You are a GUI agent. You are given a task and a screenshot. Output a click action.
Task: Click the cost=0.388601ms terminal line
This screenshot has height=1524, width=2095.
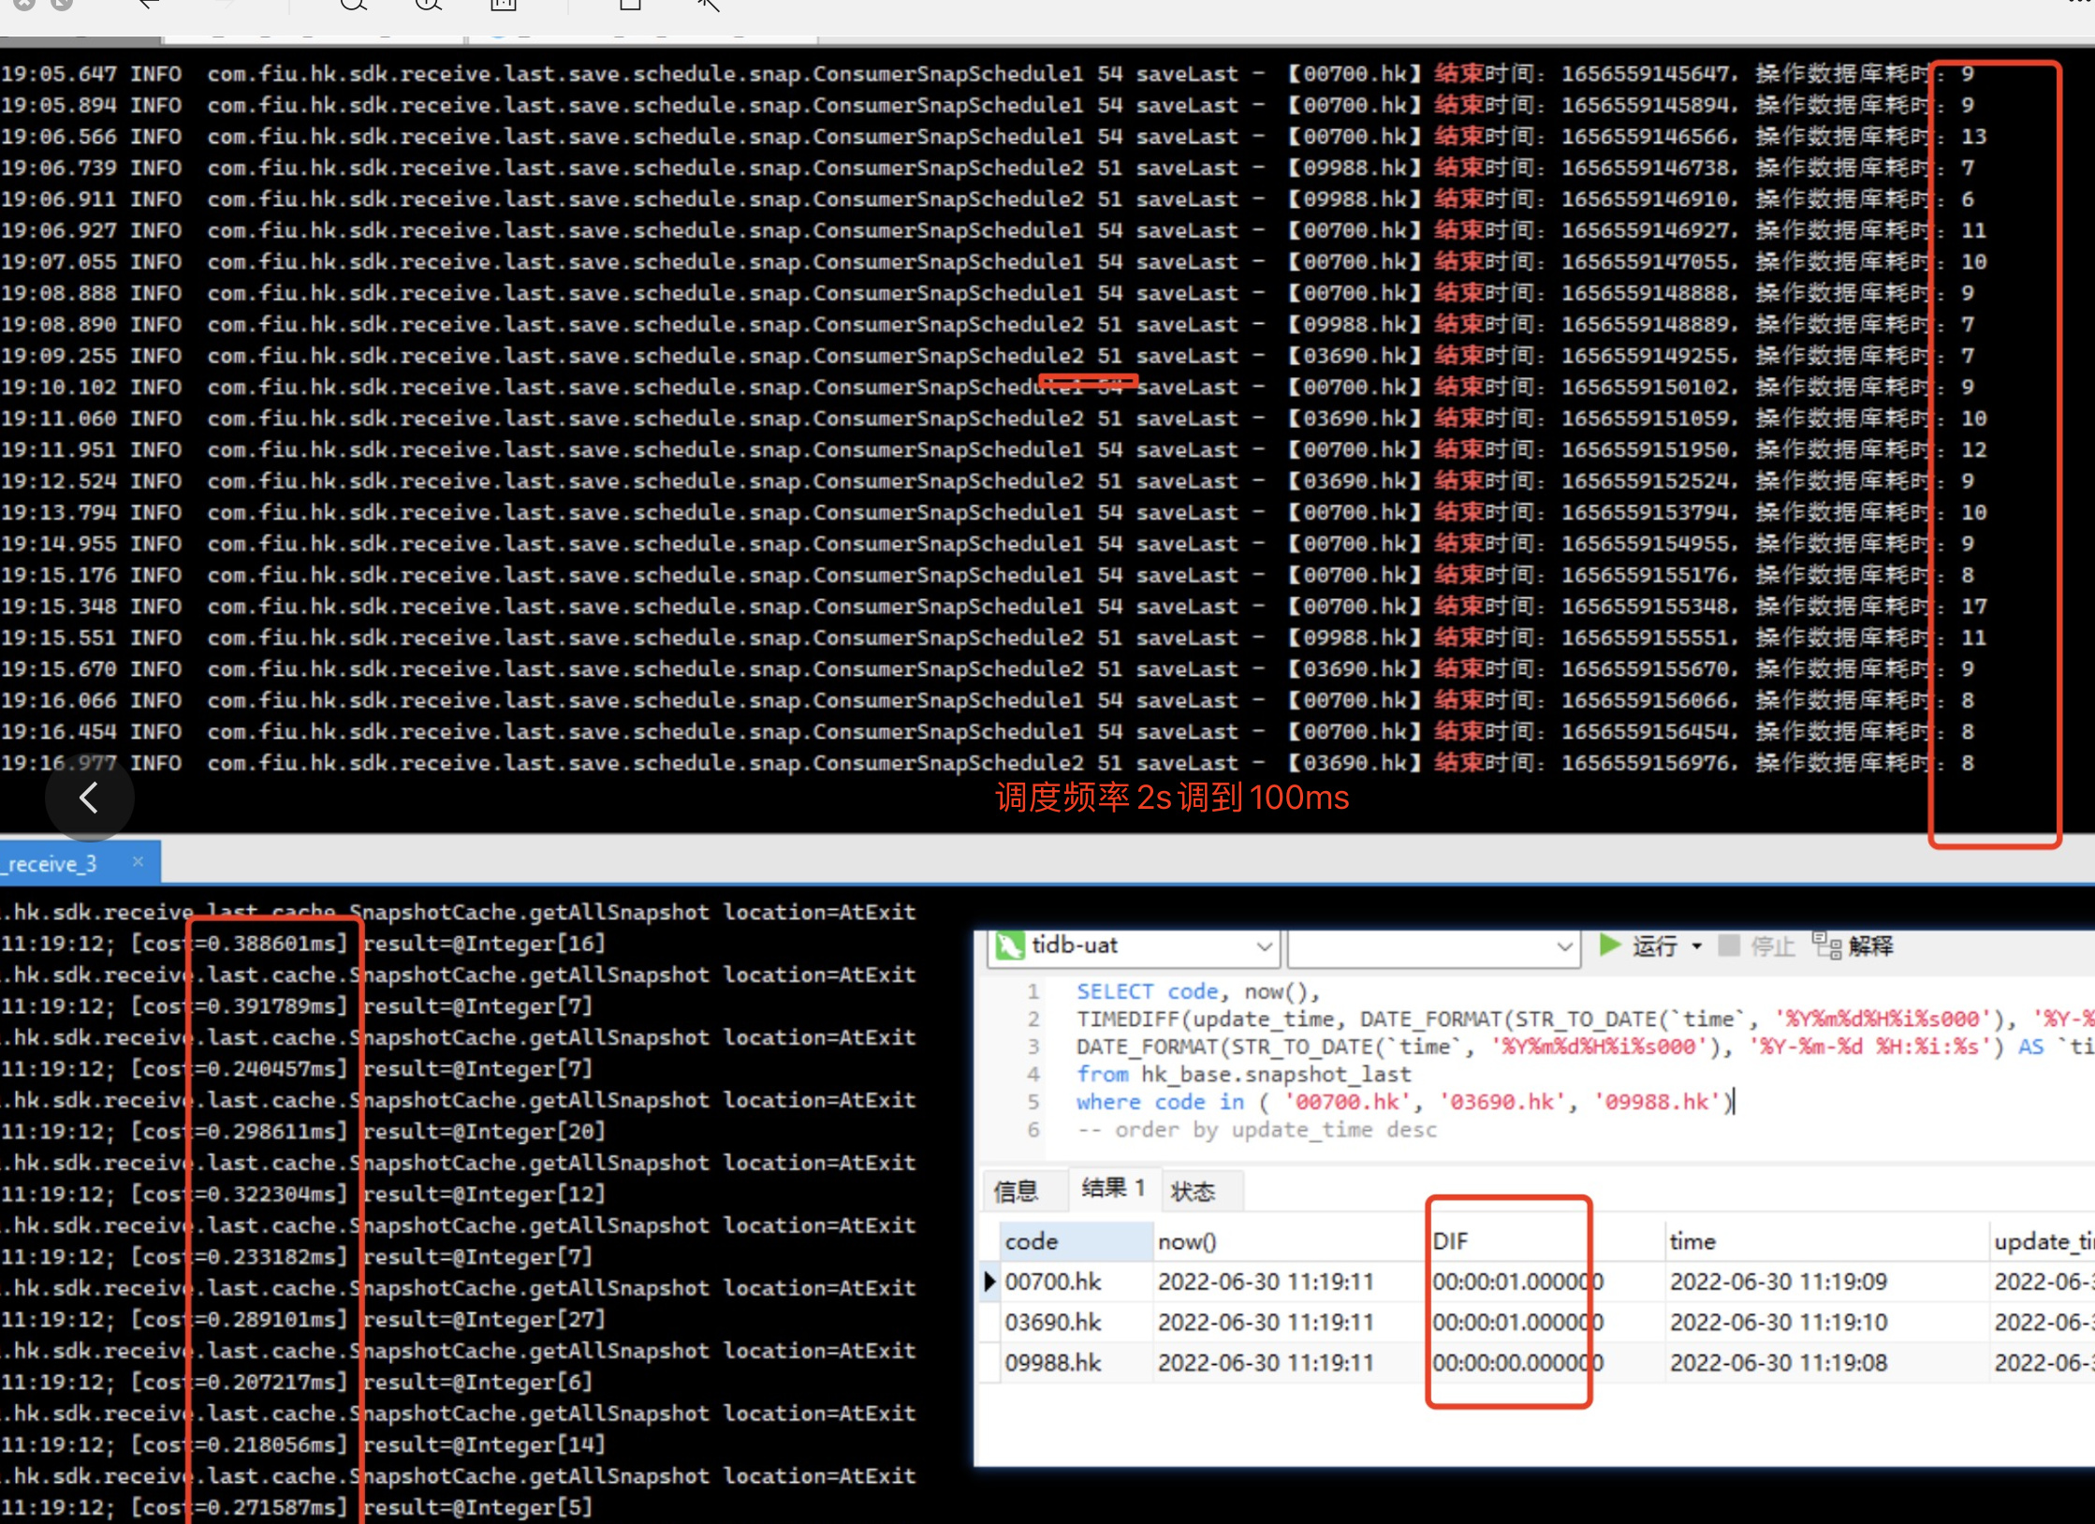click(x=303, y=944)
